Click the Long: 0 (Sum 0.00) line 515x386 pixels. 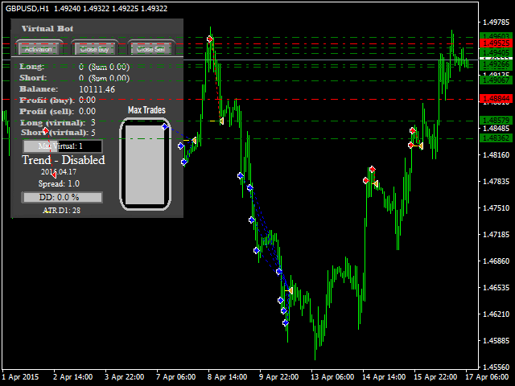point(74,67)
